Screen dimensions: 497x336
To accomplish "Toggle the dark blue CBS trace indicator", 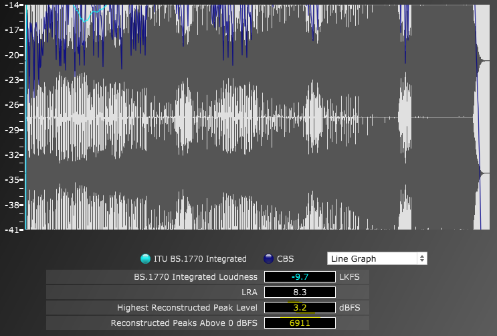I will coord(268,259).
